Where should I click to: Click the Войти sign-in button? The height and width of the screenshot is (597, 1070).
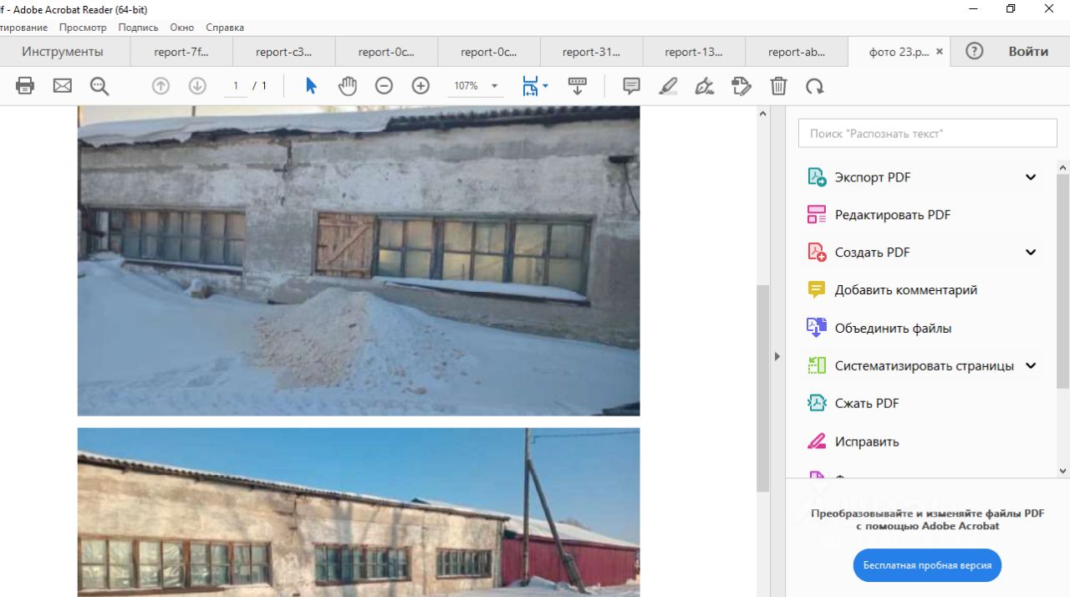click(1028, 51)
